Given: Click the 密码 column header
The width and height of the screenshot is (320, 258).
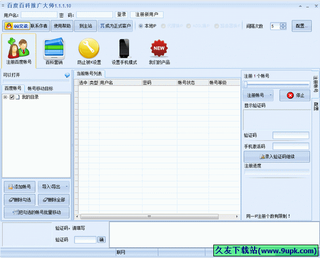Looking at the screenshot, I should click(x=159, y=82).
